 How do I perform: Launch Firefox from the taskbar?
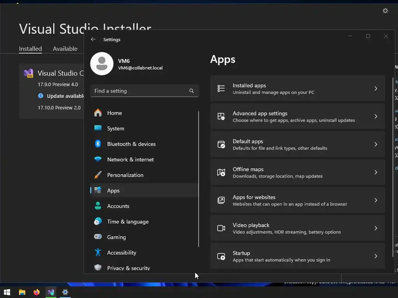coord(37,292)
